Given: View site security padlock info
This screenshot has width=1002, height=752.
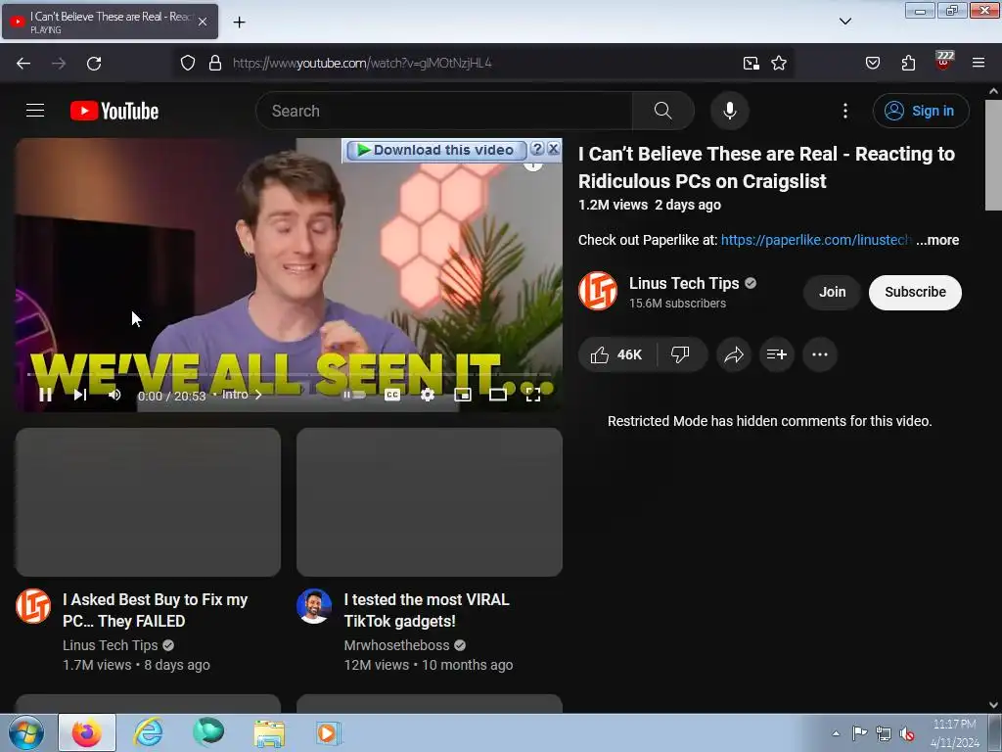Looking at the screenshot, I should point(215,63).
